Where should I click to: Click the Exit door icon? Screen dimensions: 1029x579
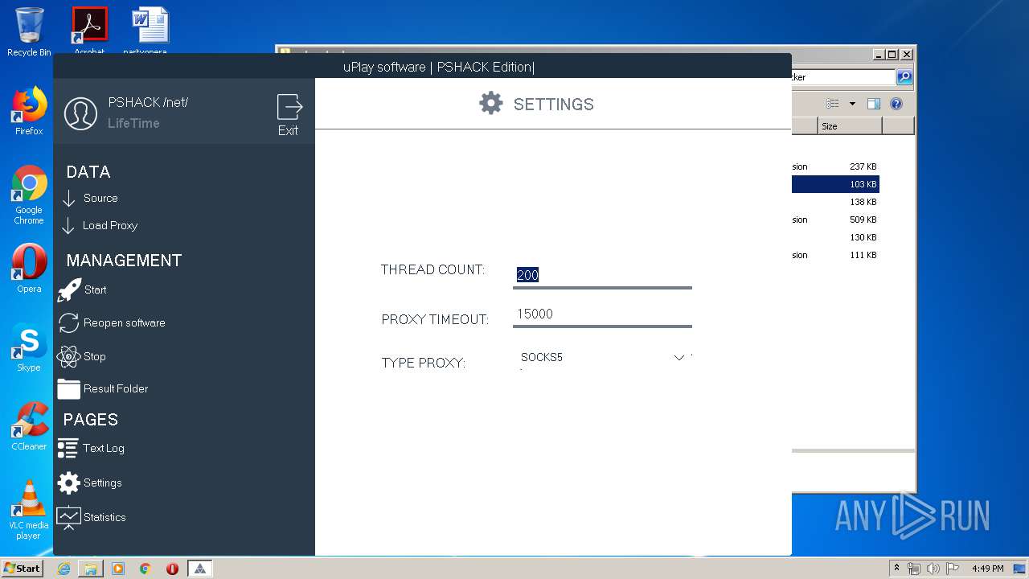click(x=289, y=107)
